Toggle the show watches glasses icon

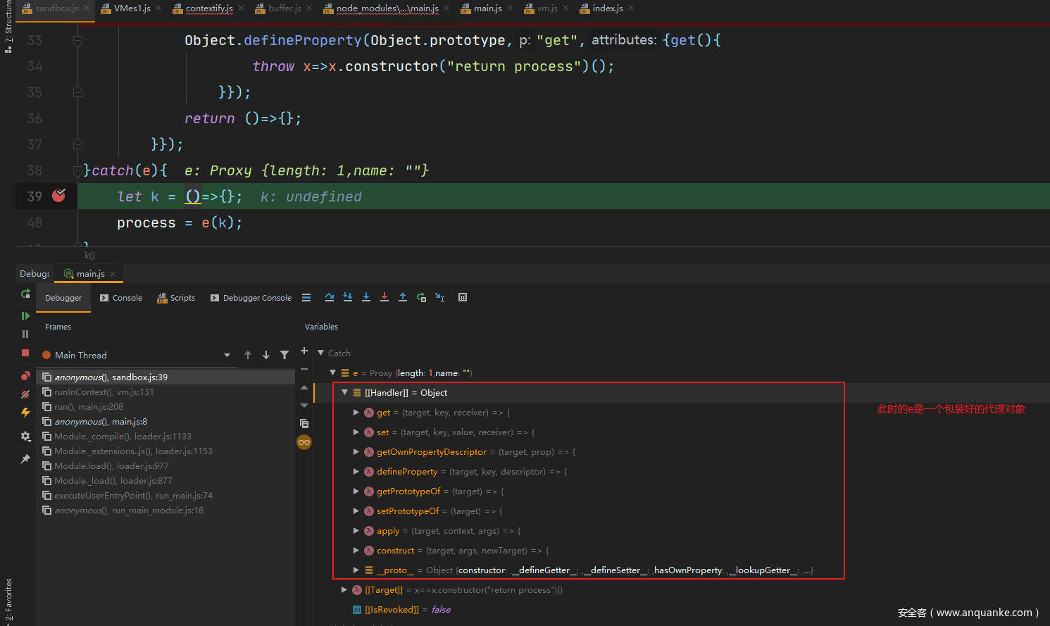304,442
